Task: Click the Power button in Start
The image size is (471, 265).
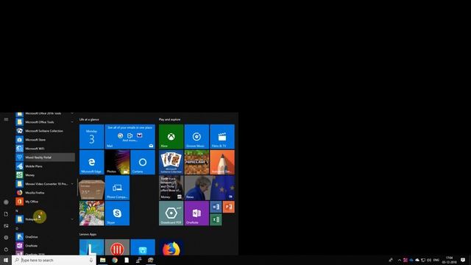Action: [6, 249]
